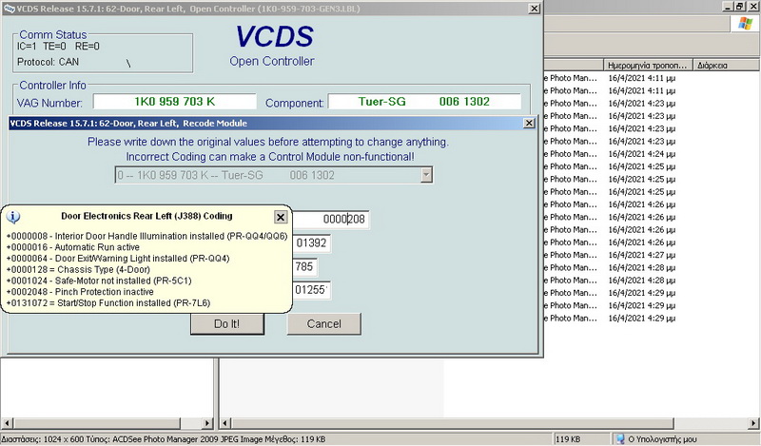Click the IC=1 TE=0 RE=0 status text
Image resolution: width=761 pixels, height=446 pixels.
point(58,47)
